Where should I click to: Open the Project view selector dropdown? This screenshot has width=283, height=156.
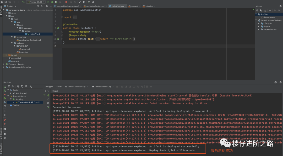pyautogui.click(x=11, y=6)
